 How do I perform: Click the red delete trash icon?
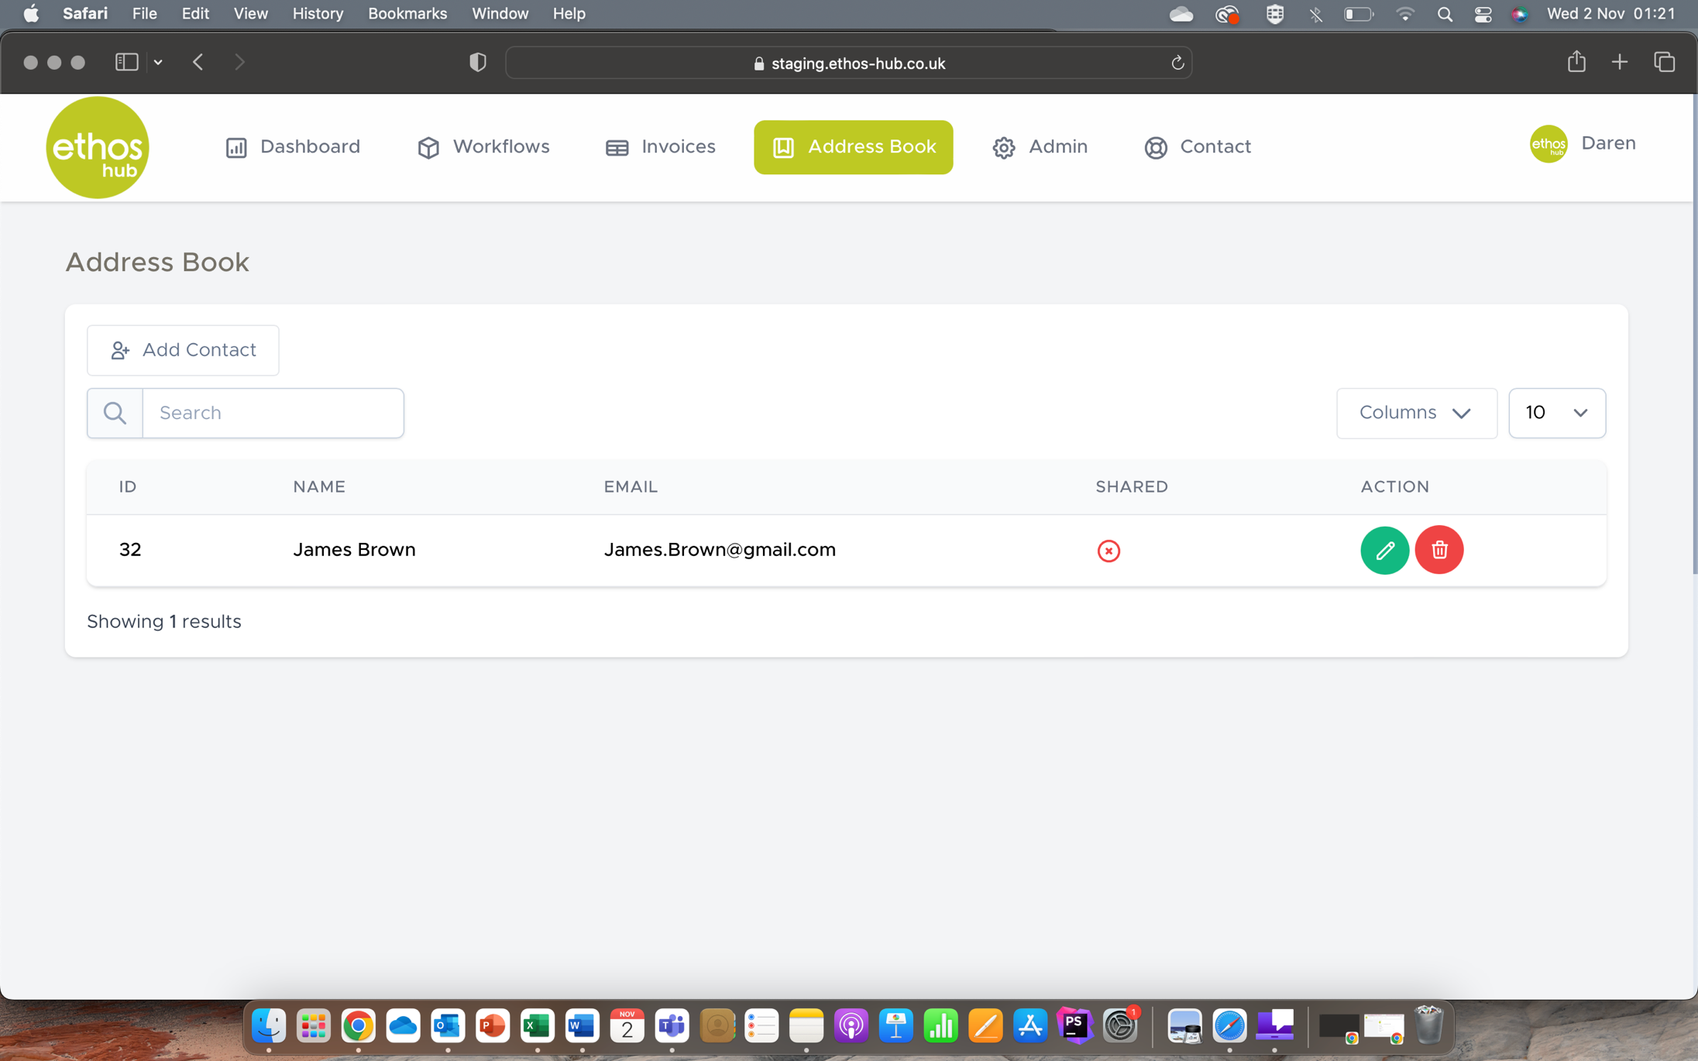pos(1438,550)
